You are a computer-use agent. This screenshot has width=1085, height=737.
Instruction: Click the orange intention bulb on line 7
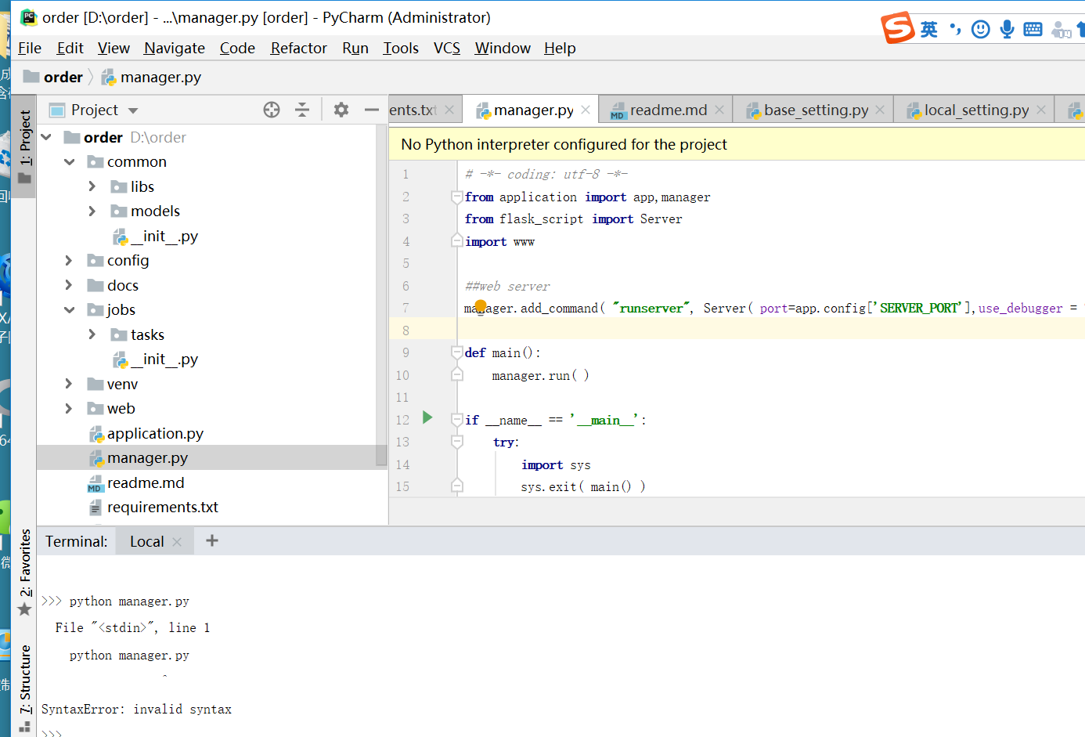[481, 306]
